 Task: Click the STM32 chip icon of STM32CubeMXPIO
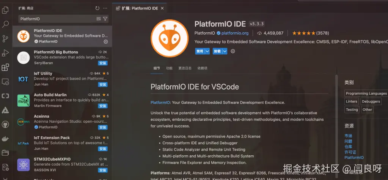tap(24, 165)
